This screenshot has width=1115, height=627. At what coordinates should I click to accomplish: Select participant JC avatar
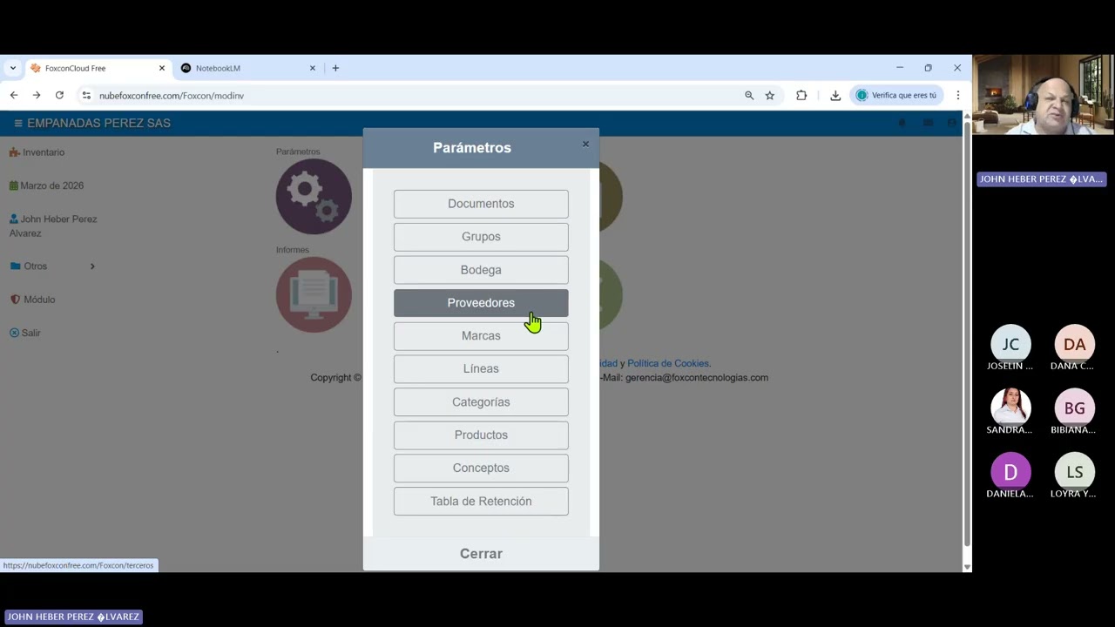point(1010,344)
